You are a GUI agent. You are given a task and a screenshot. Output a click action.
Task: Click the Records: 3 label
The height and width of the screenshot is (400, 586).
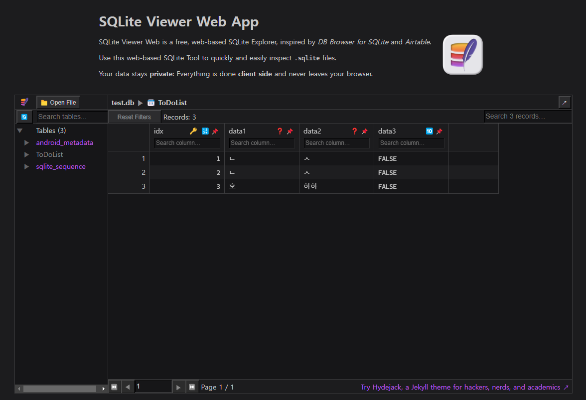179,117
